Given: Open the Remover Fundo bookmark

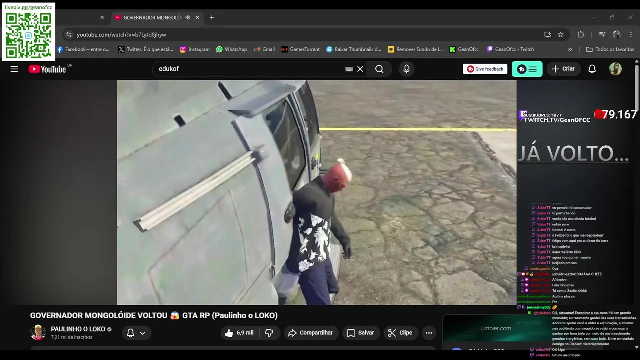Looking at the screenshot, I should pos(415,49).
